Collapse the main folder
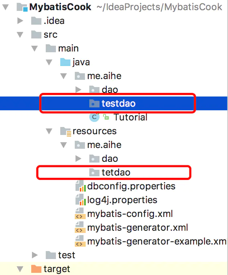228x275 pixels. point(34,48)
